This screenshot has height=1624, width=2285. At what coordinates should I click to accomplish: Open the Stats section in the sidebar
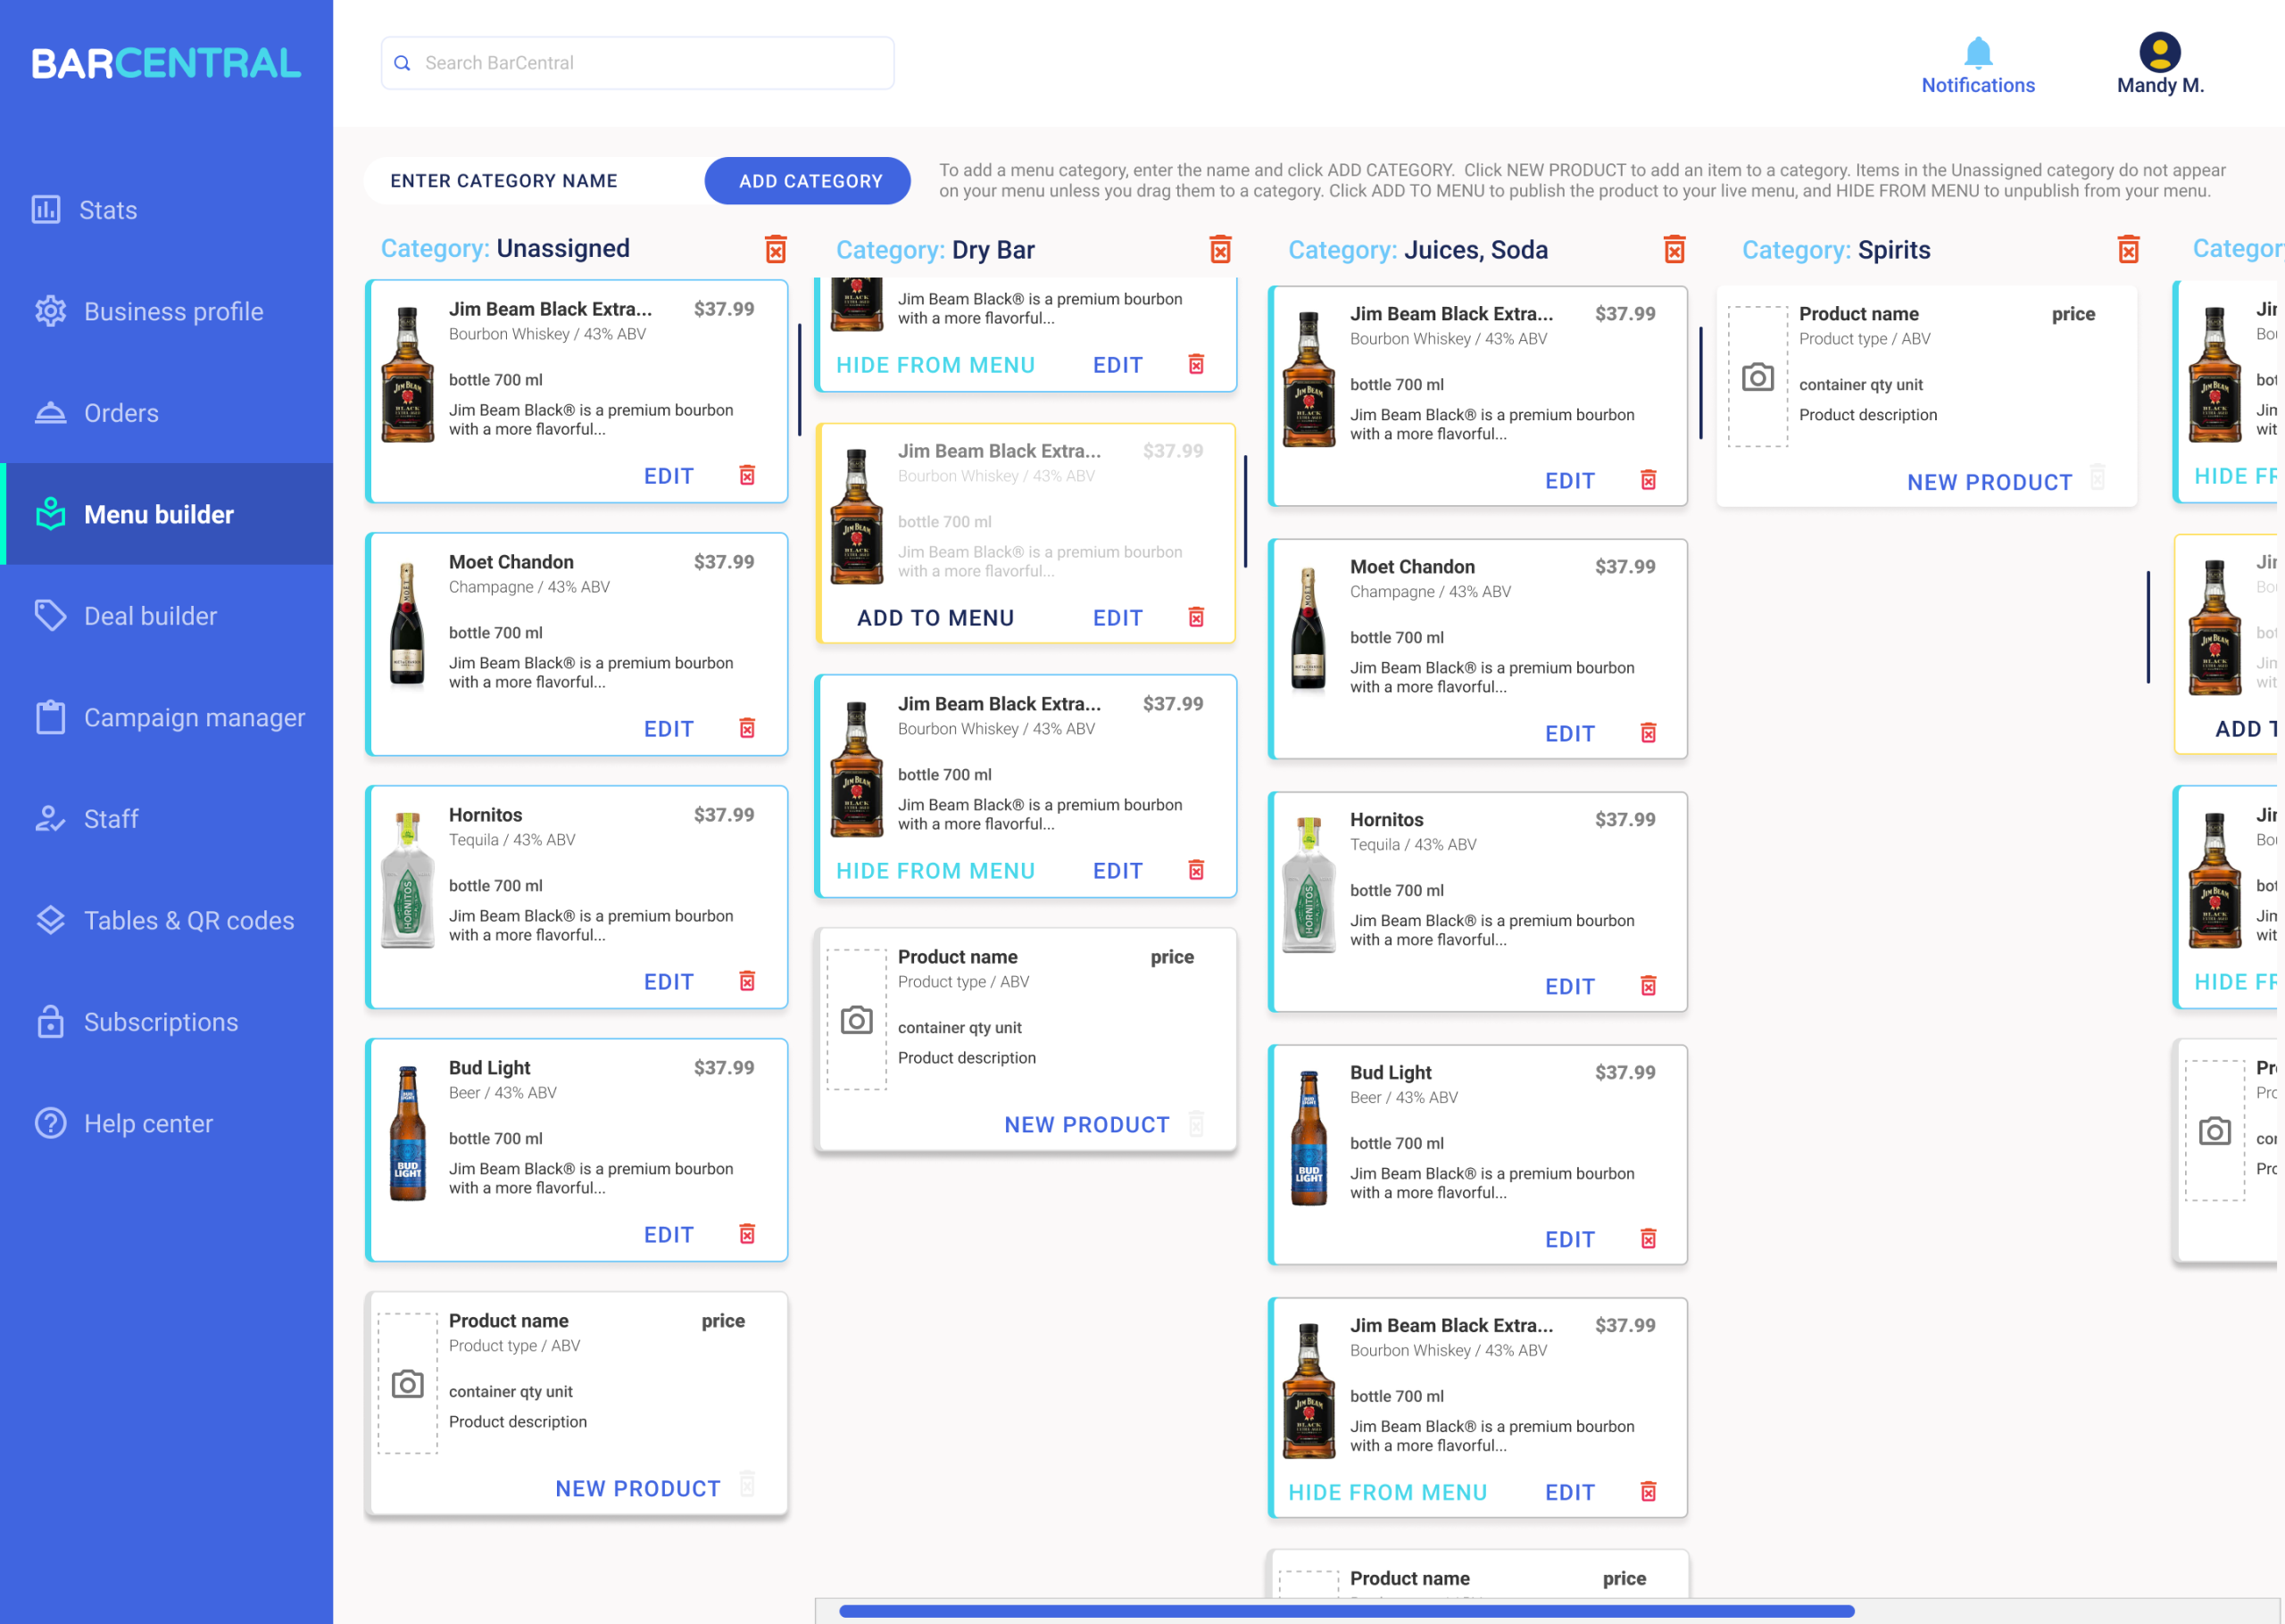107,210
